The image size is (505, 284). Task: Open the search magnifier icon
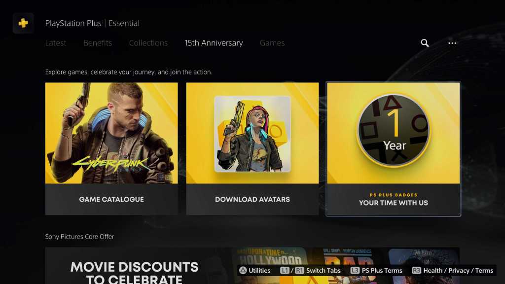tap(425, 43)
